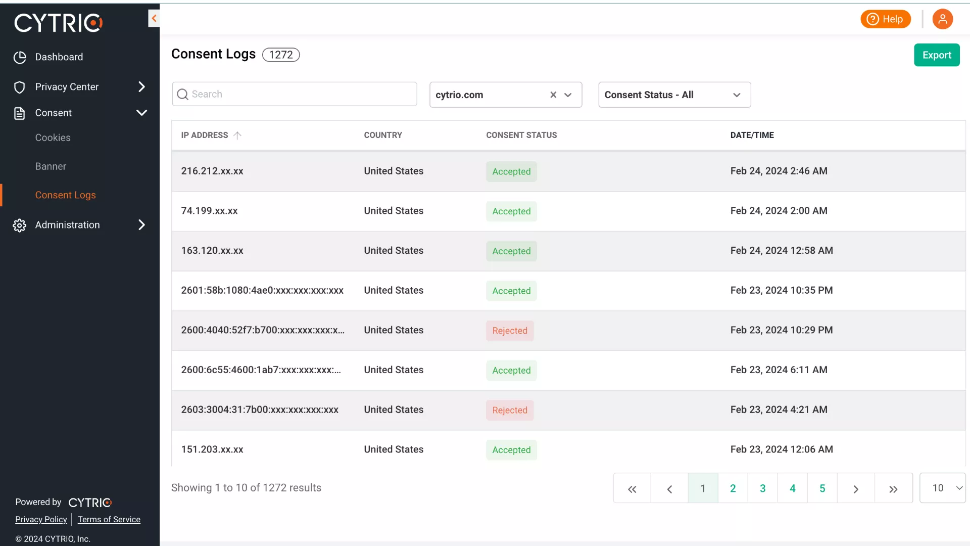Go to page 3 of results
Image resolution: width=970 pixels, height=546 pixels.
[x=762, y=488]
